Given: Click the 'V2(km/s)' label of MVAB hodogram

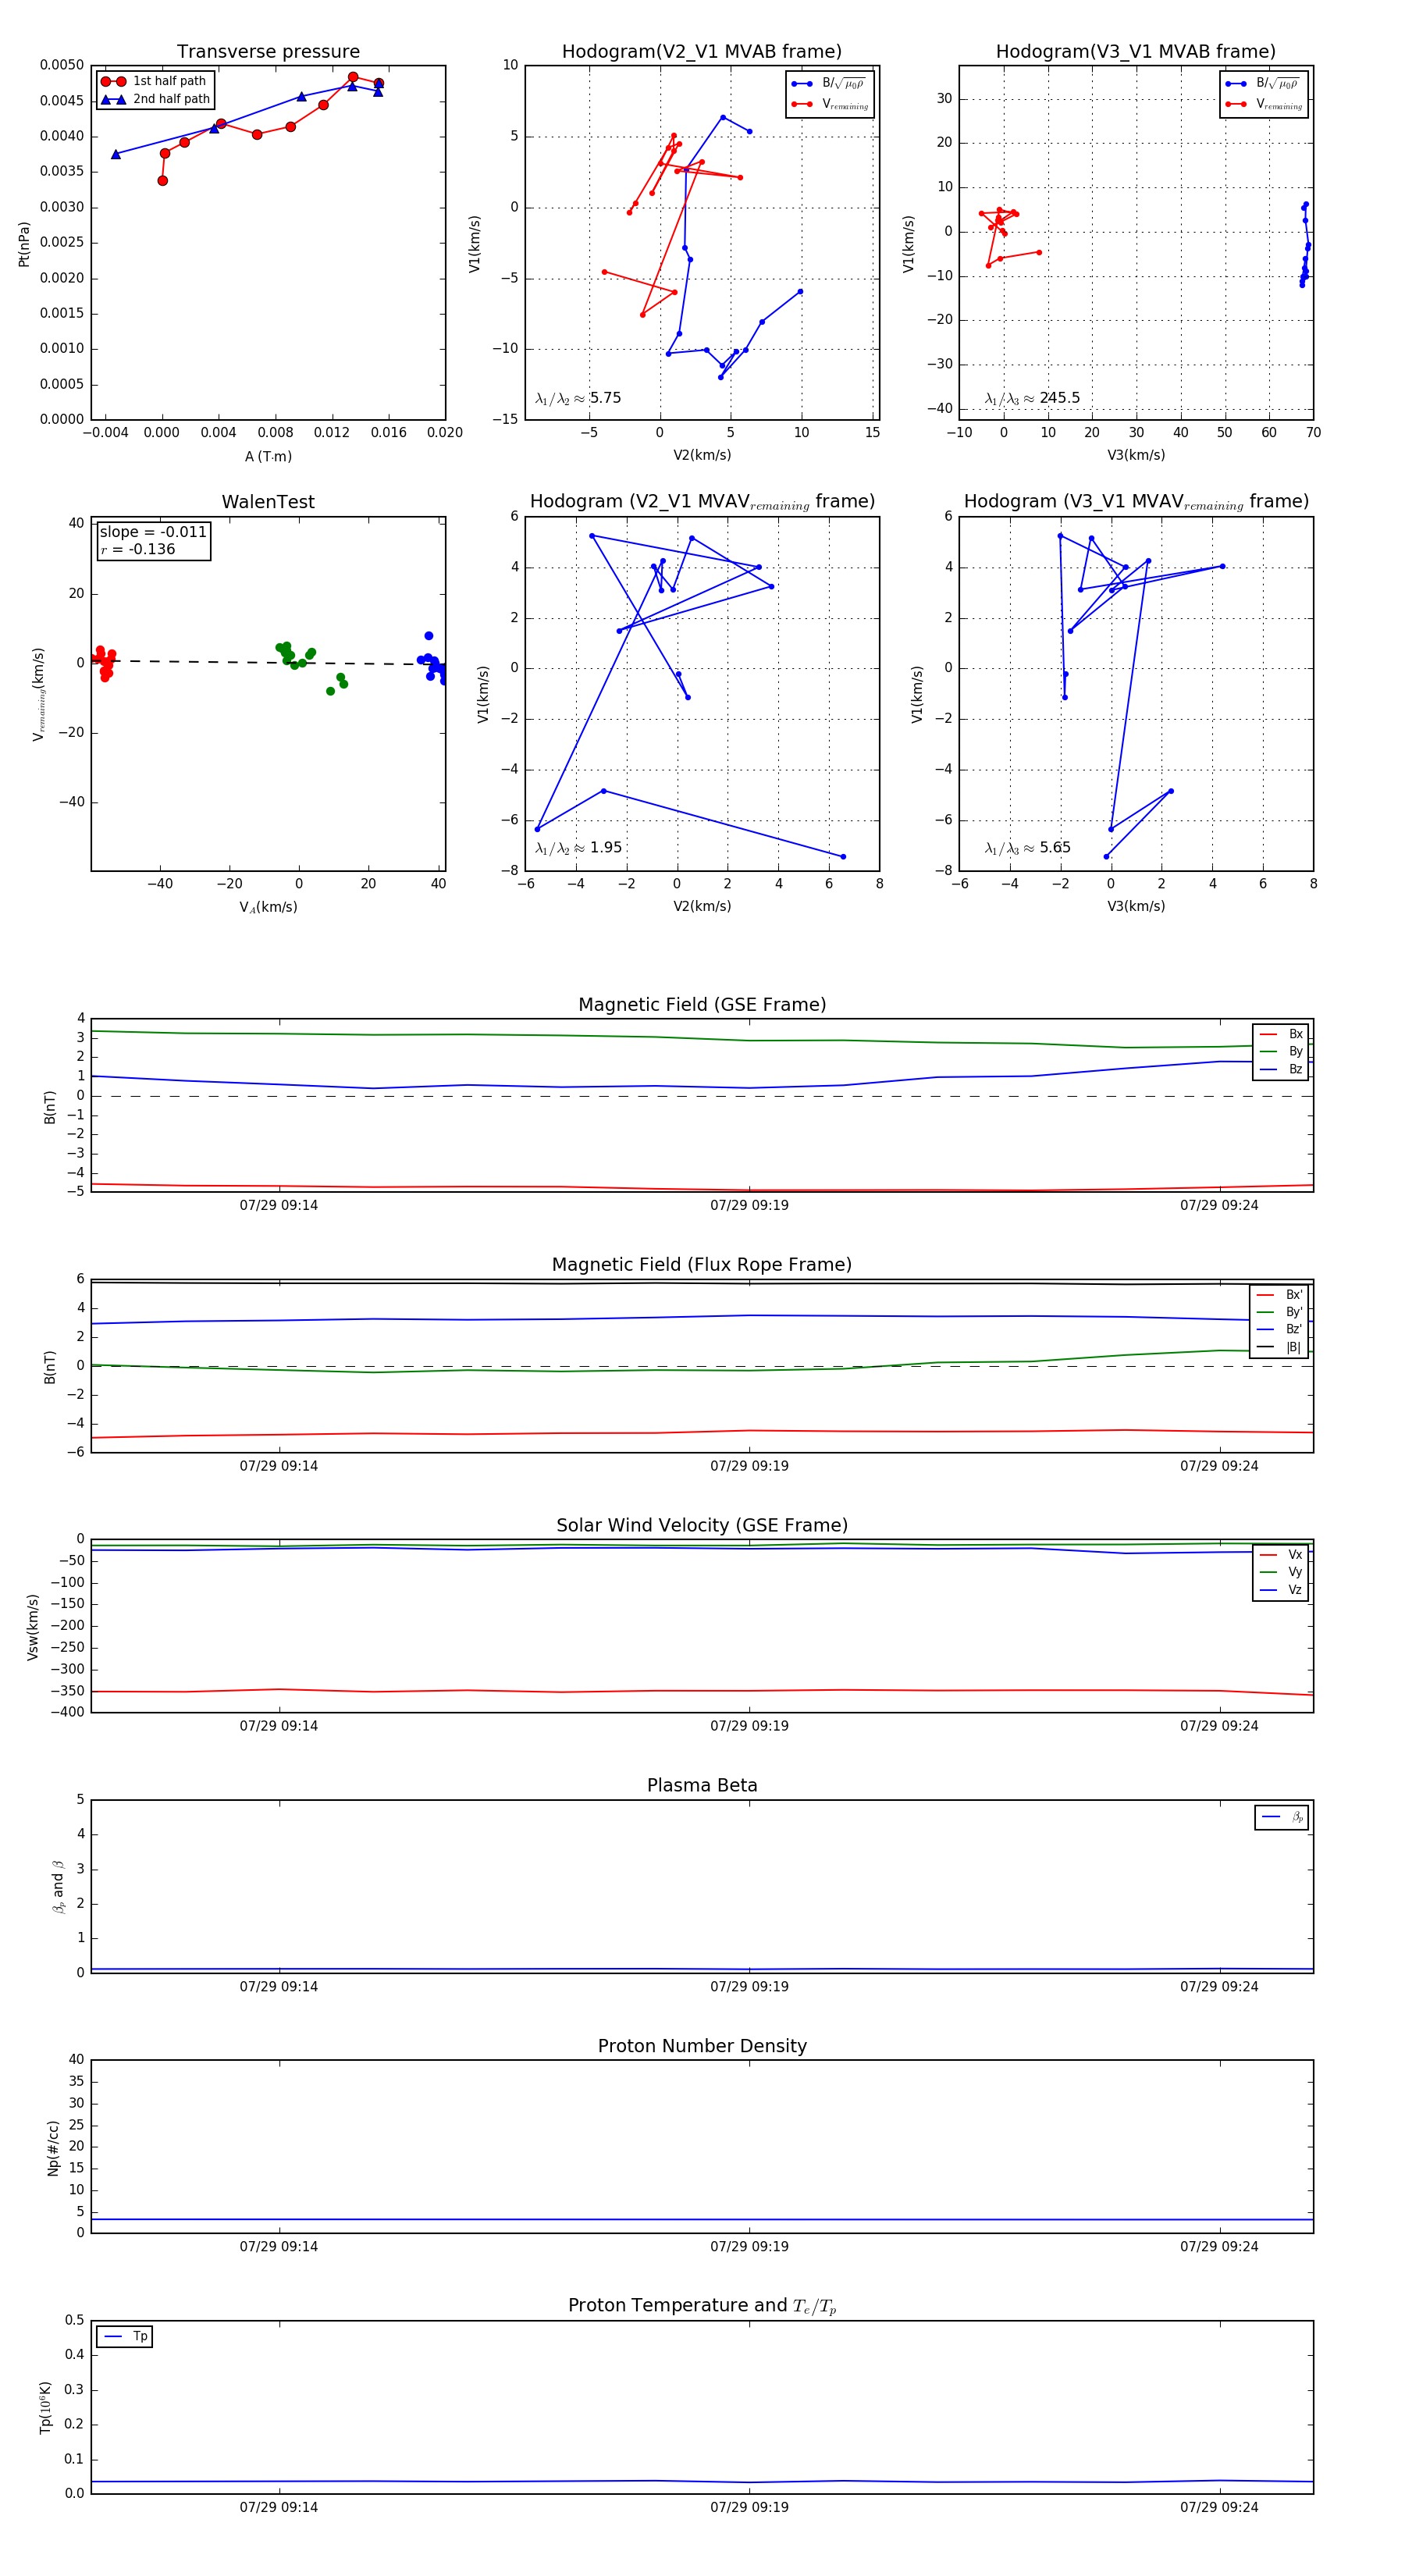Looking at the screenshot, I should coord(702,455).
